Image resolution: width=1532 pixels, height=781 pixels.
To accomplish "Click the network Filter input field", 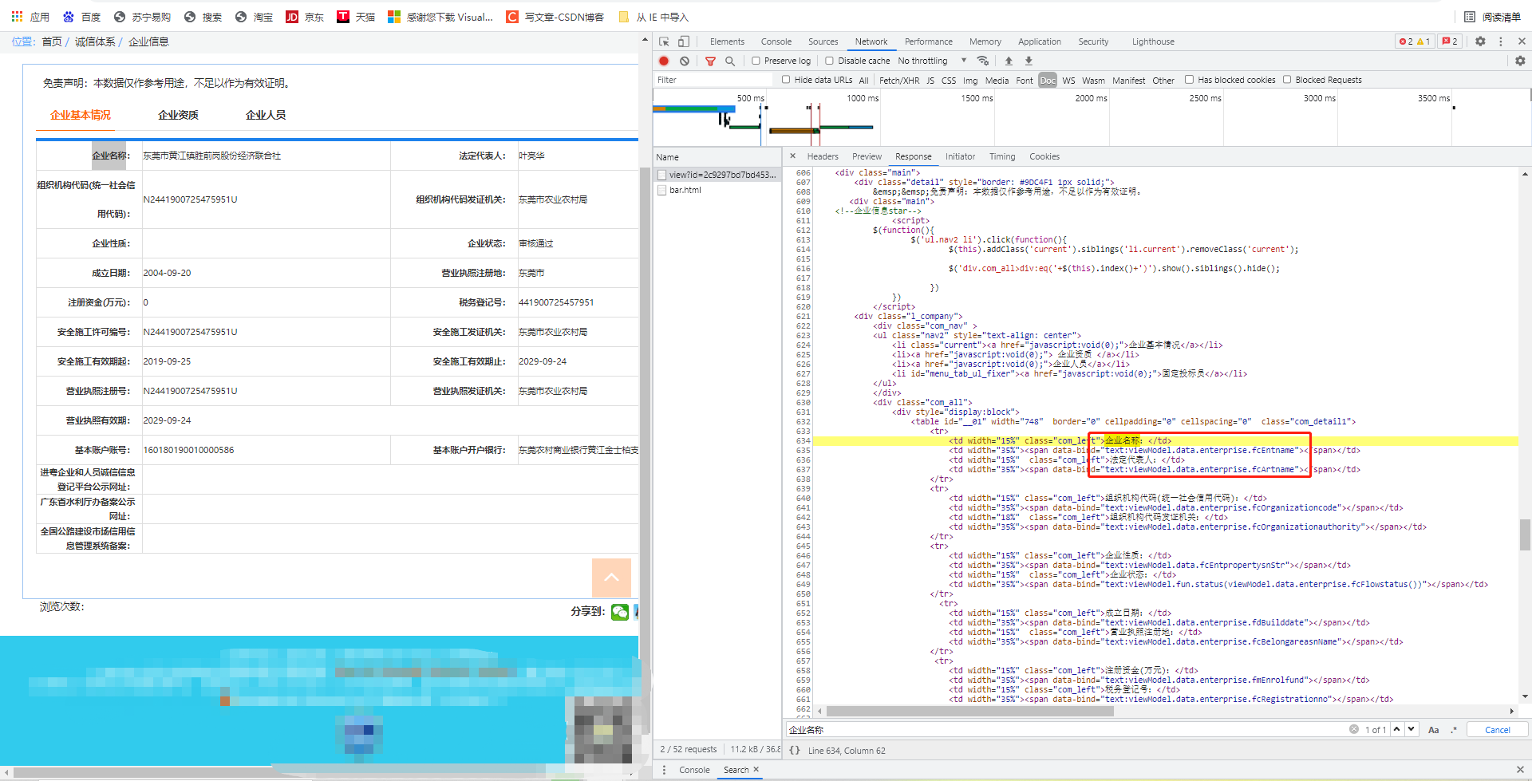I will coord(713,80).
